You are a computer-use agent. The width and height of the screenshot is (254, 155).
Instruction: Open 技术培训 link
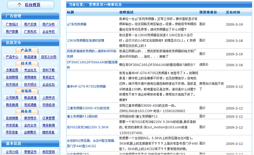12,85
